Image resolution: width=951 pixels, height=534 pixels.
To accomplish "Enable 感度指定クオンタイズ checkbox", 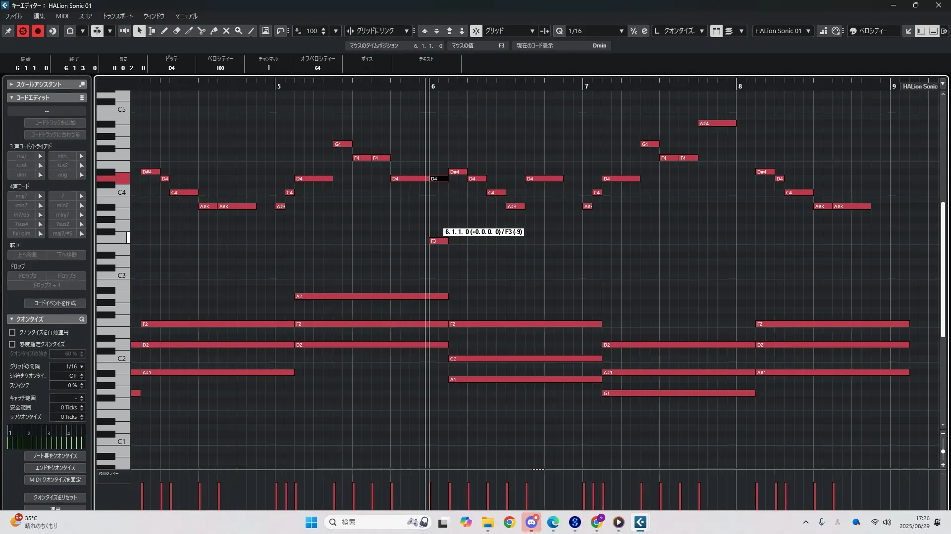I will (12, 344).
